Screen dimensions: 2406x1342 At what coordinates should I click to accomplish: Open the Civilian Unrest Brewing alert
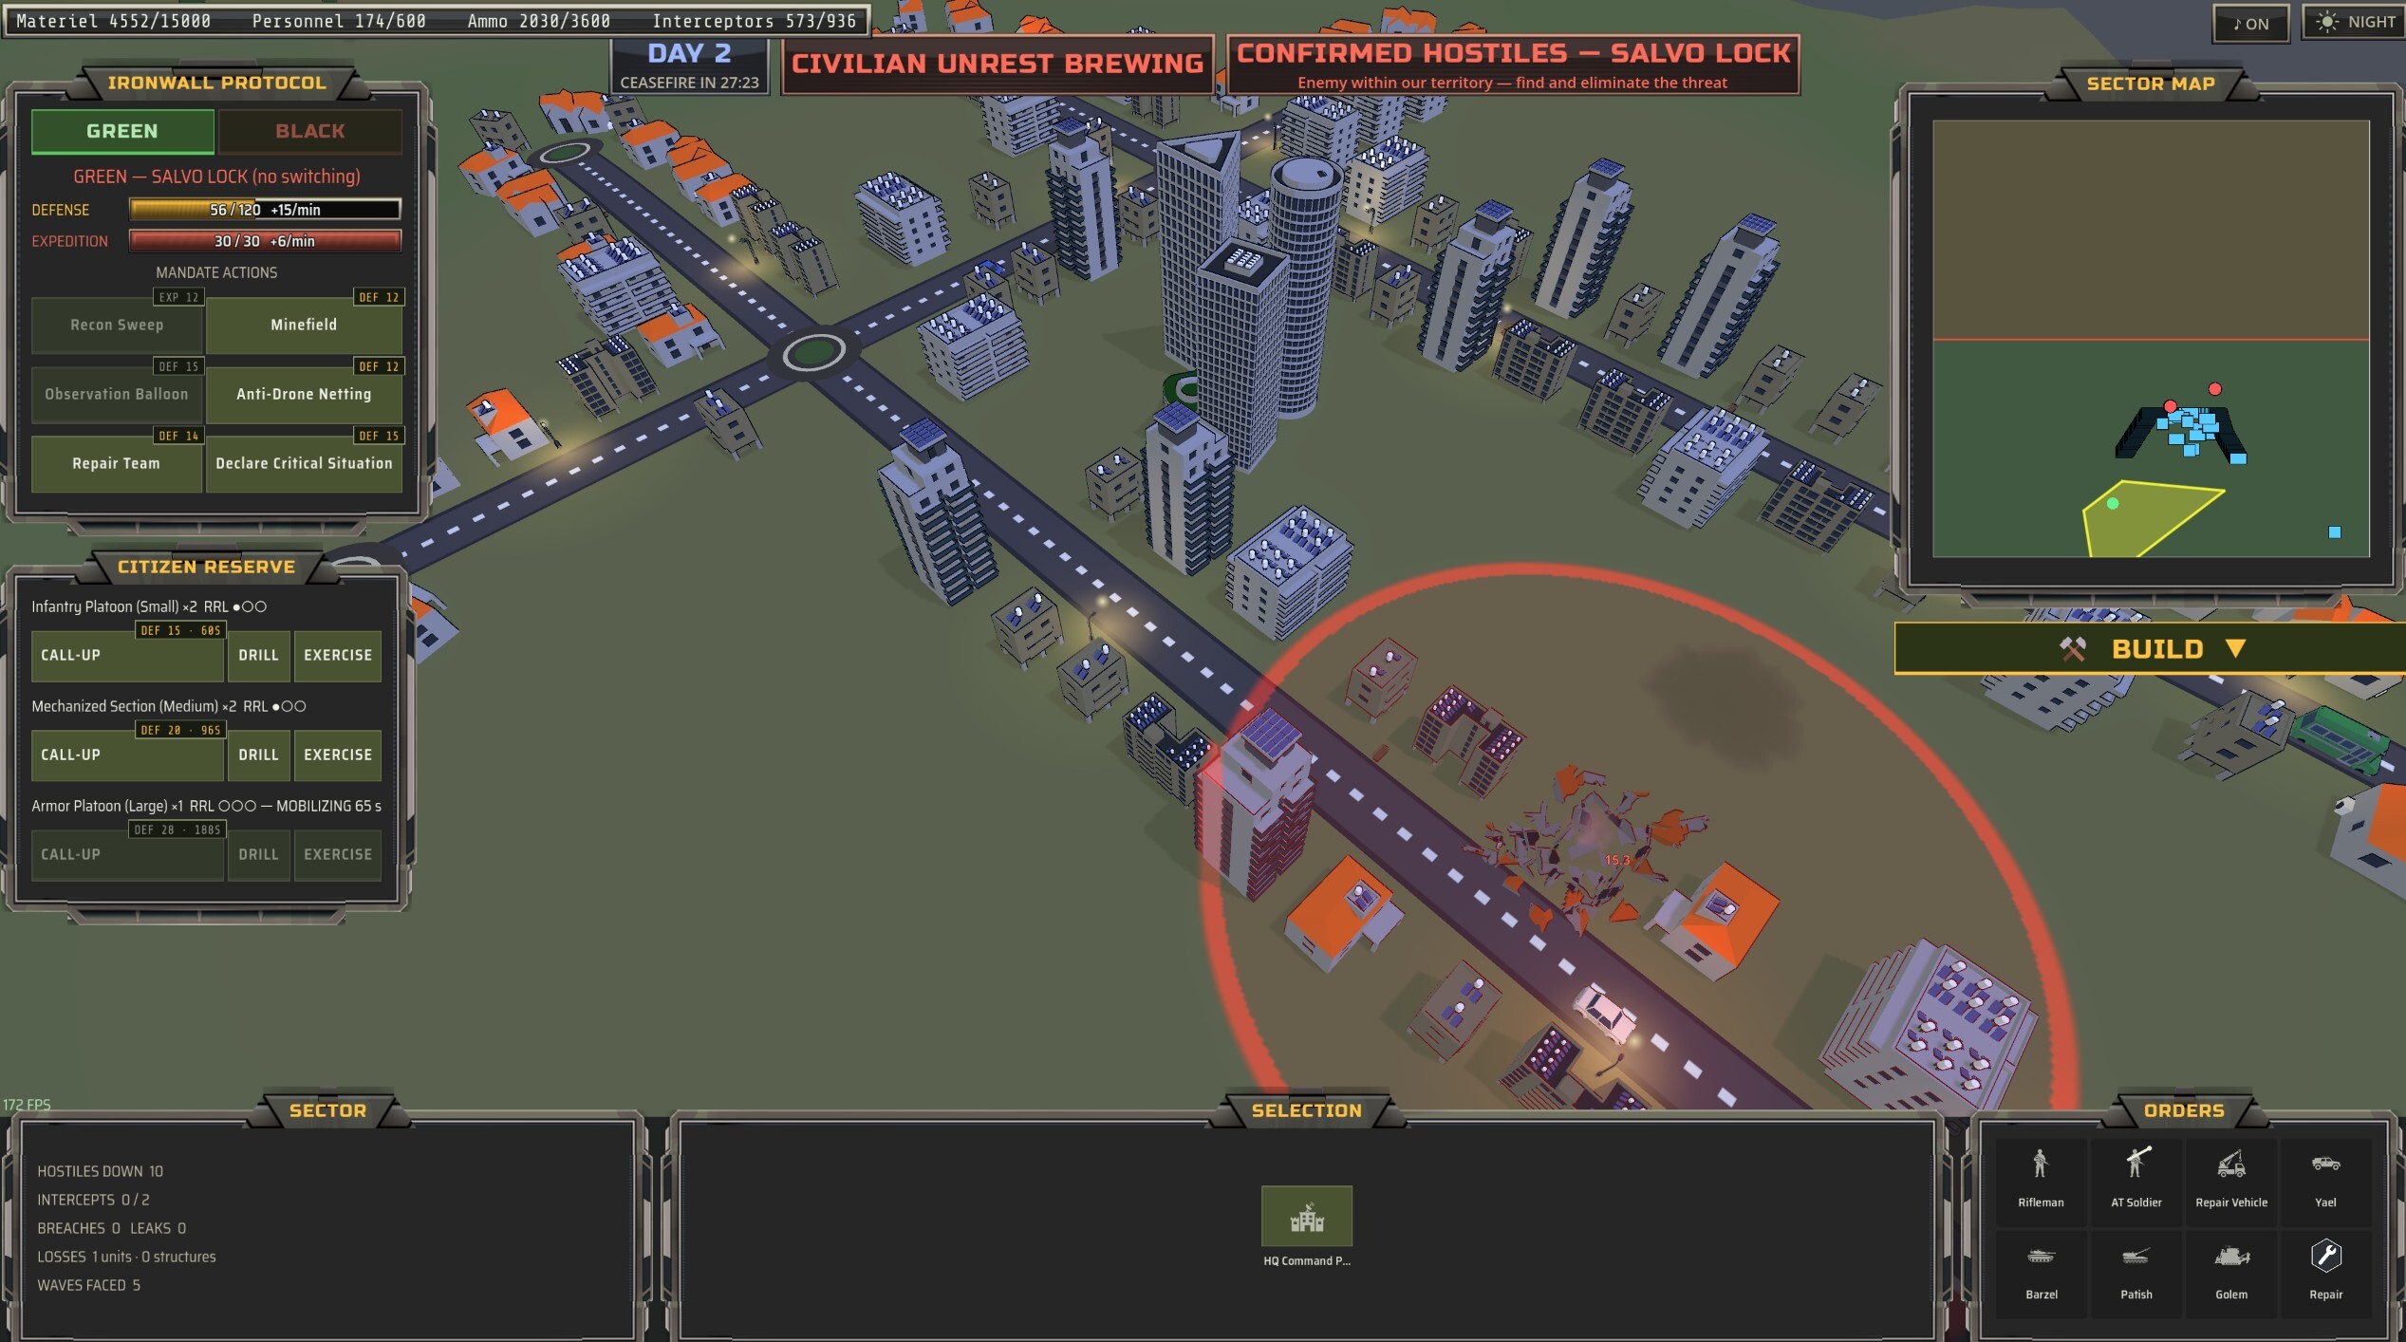(997, 64)
